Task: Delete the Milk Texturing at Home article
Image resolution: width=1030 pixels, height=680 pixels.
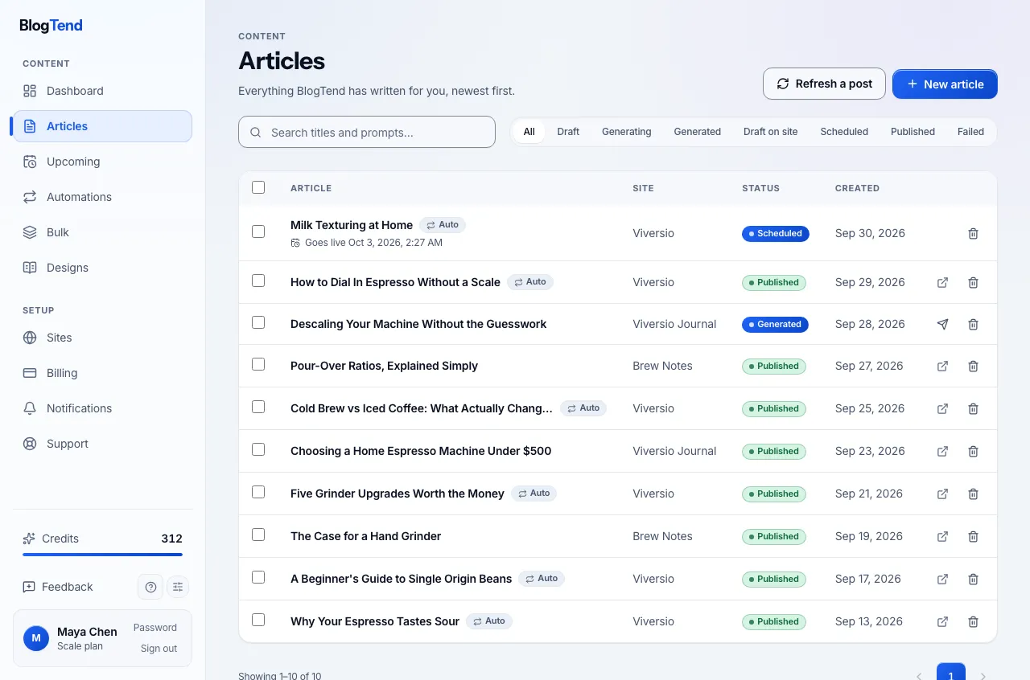Action: (973, 234)
